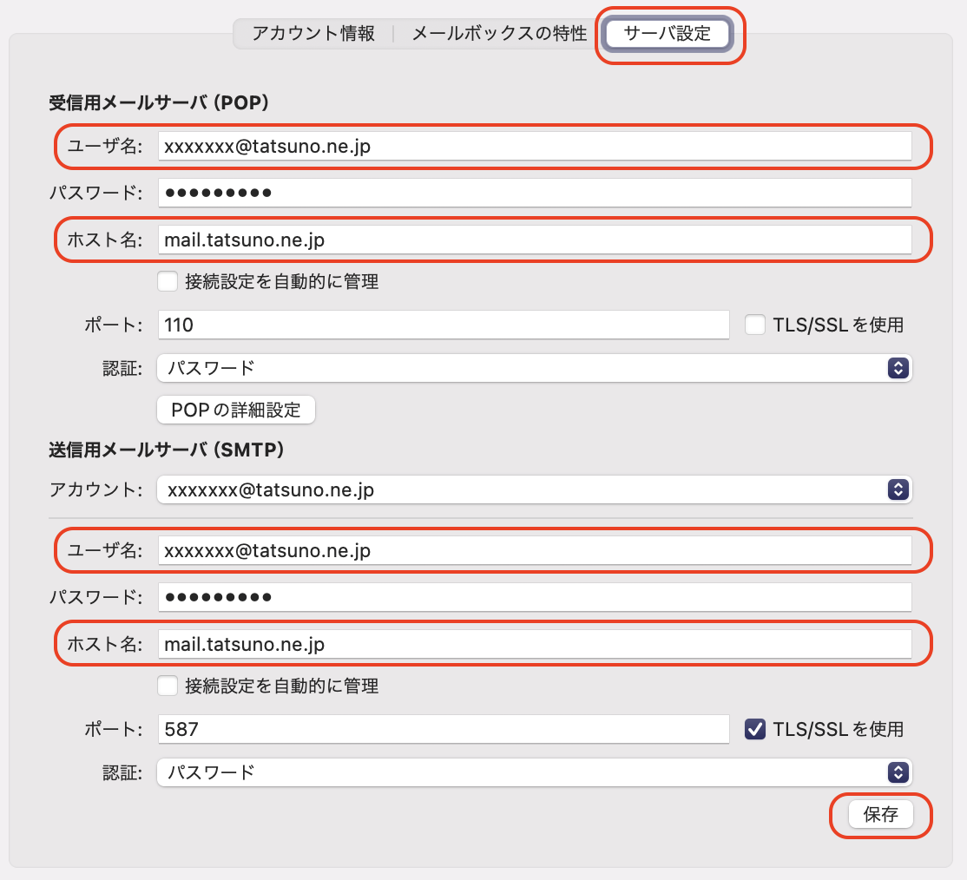This screenshot has height=880, width=967.
Task: Click the POP パスワード field
Action: click(x=534, y=193)
